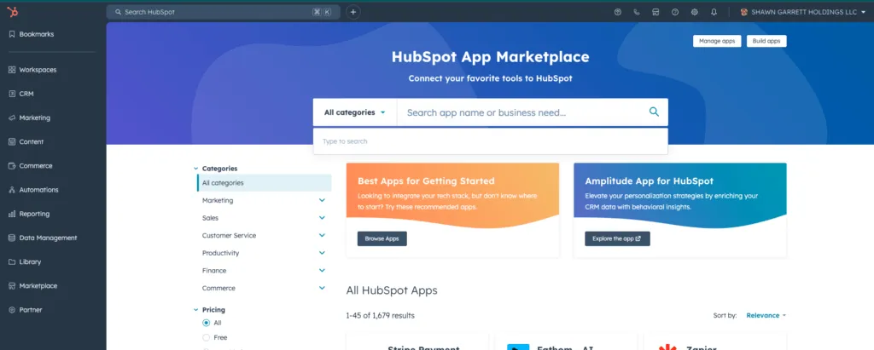This screenshot has height=350, width=874.
Task: Select All categories in the filter list
Action: pos(265,182)
